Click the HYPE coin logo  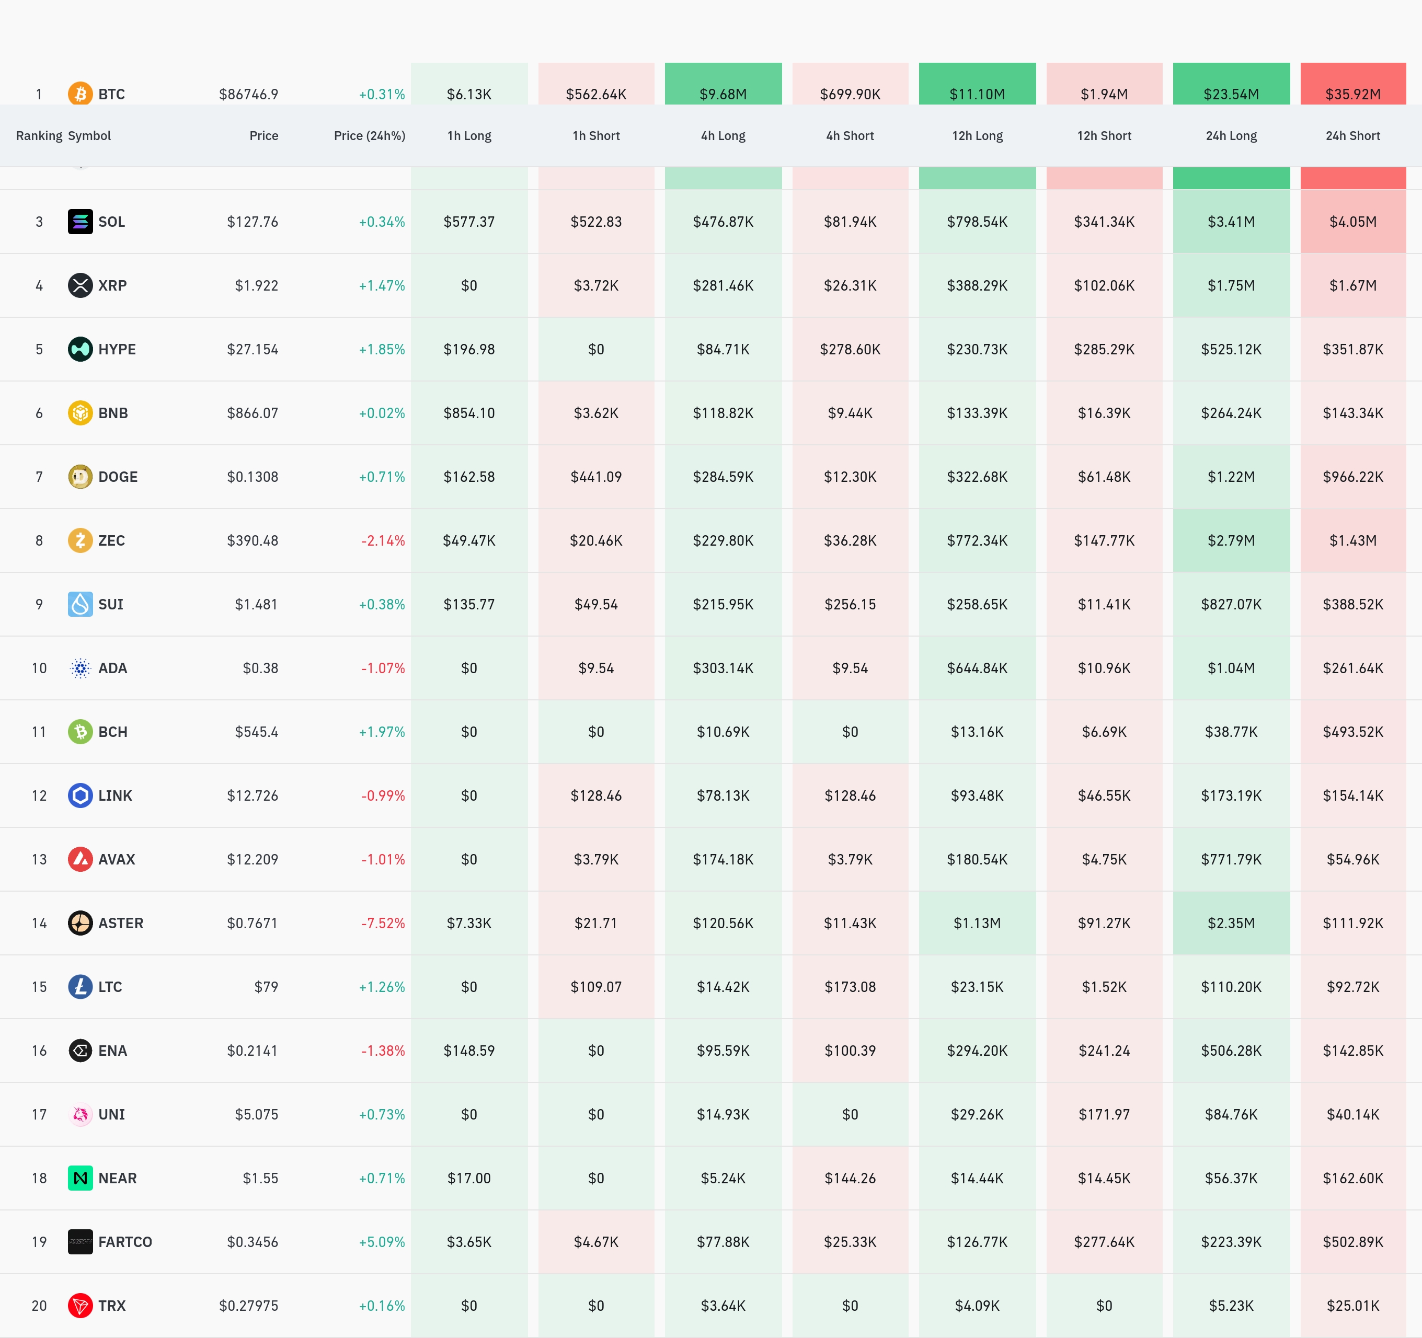click(x=80, y=349)
